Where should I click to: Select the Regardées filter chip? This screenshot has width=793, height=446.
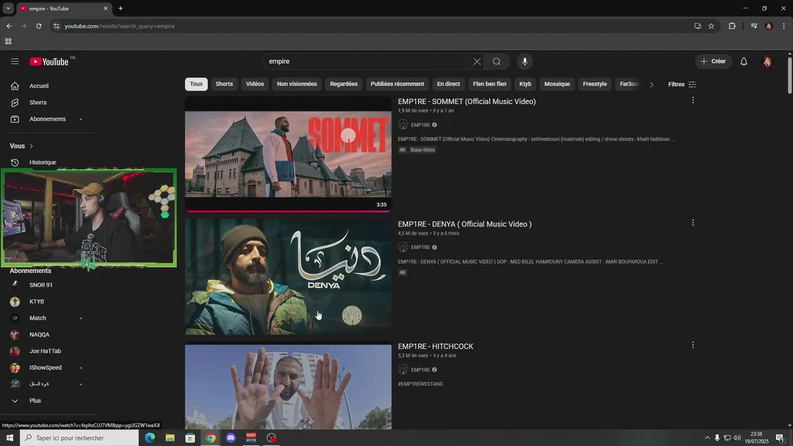pyautogui.click(x=344, y=84)
